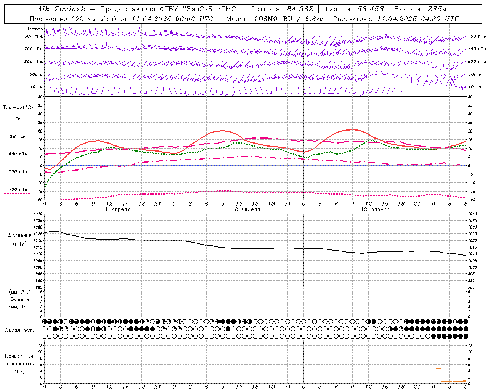Click the 12 апреля date label
The image size is (488, 390).
point(246,209)
